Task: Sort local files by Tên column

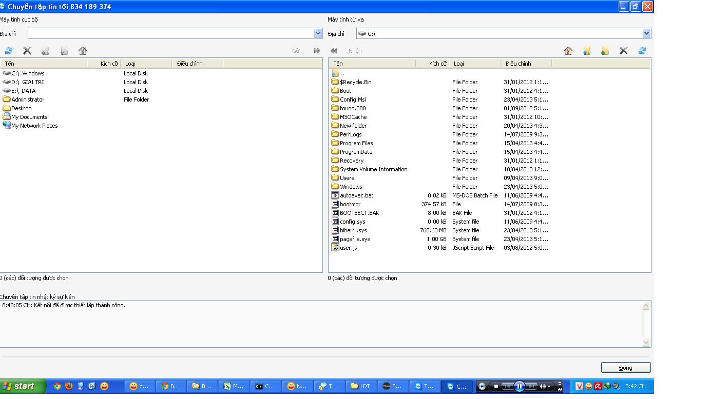Action: 10,64
